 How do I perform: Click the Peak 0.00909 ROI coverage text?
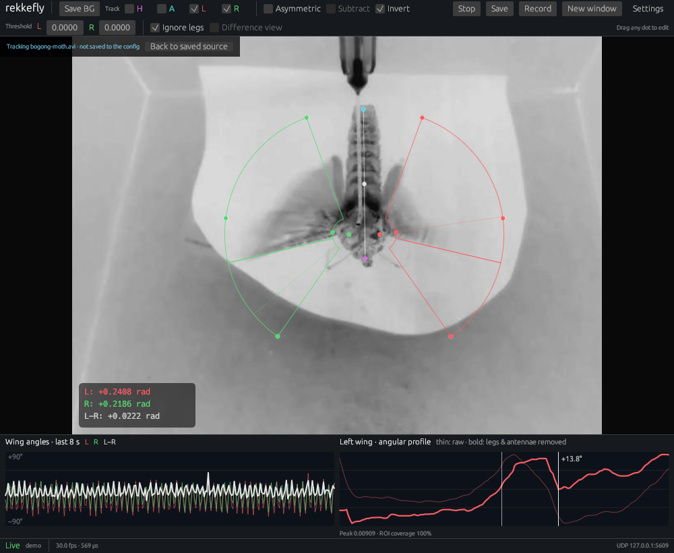click(x=386, y=533)
